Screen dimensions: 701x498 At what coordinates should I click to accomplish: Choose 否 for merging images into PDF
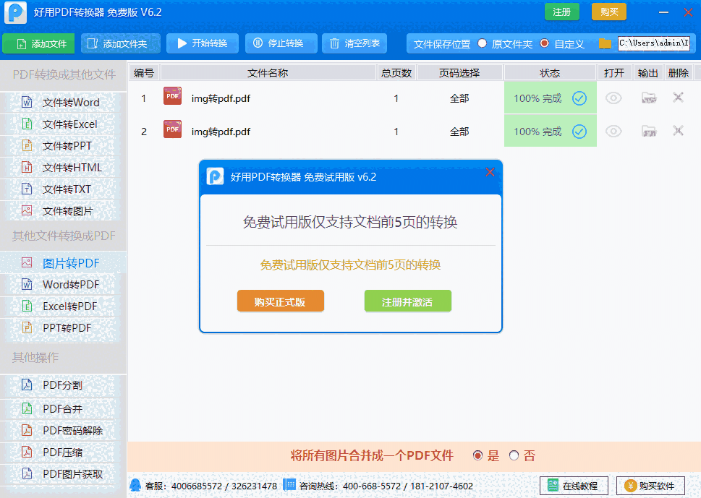tap(514, 456)
